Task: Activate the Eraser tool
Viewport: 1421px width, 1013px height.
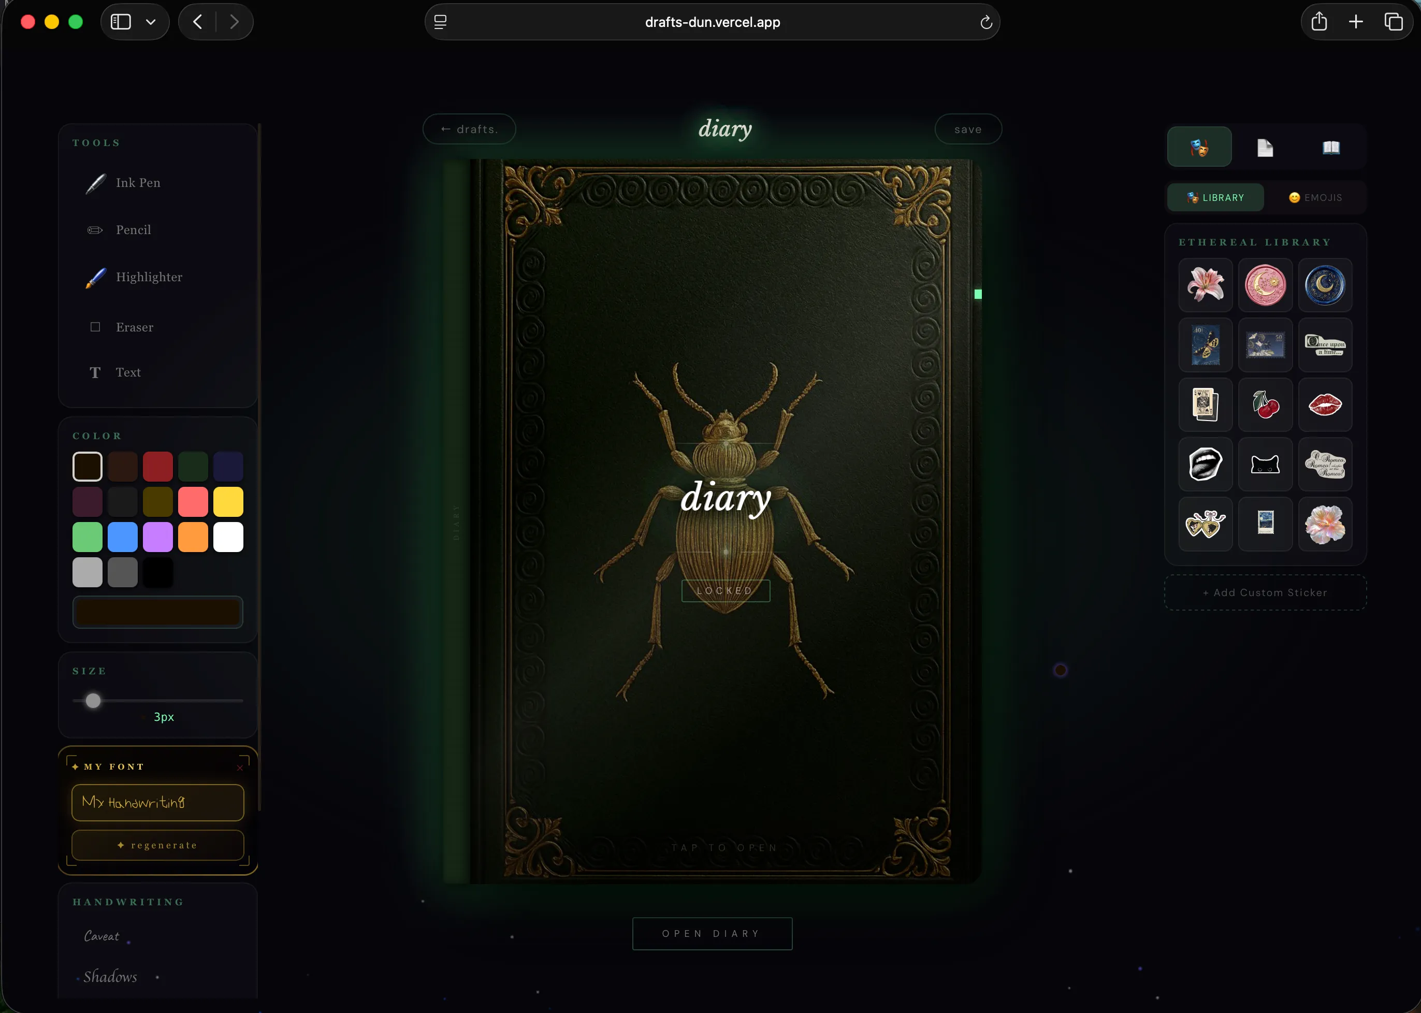Action: 134,327
